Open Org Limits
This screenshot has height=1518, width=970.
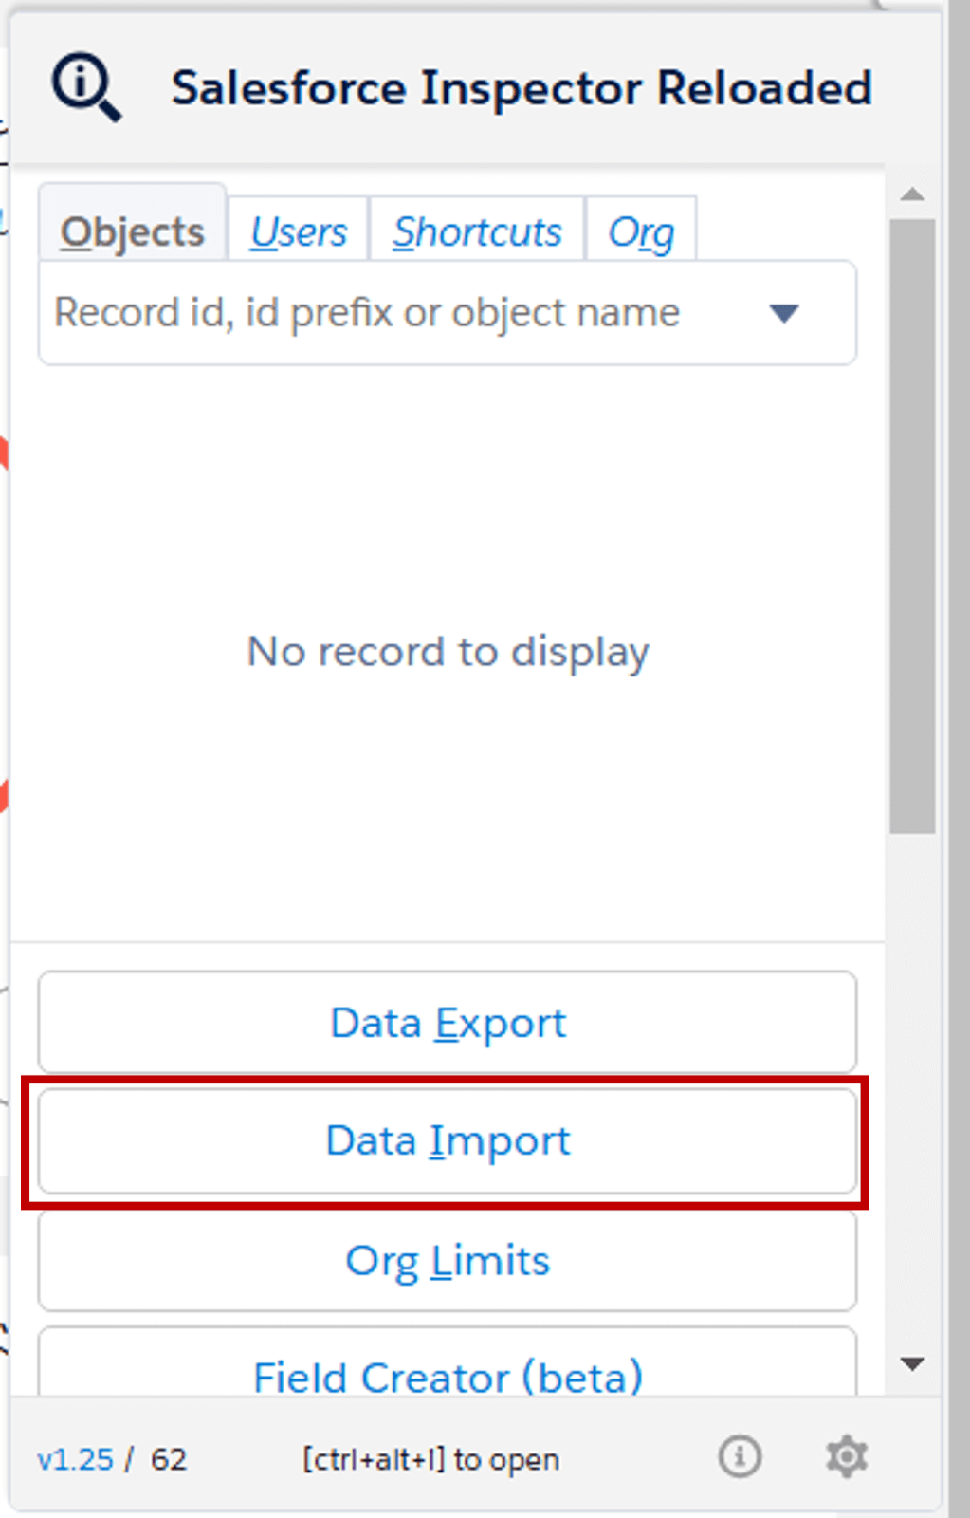click(448, 1260)
